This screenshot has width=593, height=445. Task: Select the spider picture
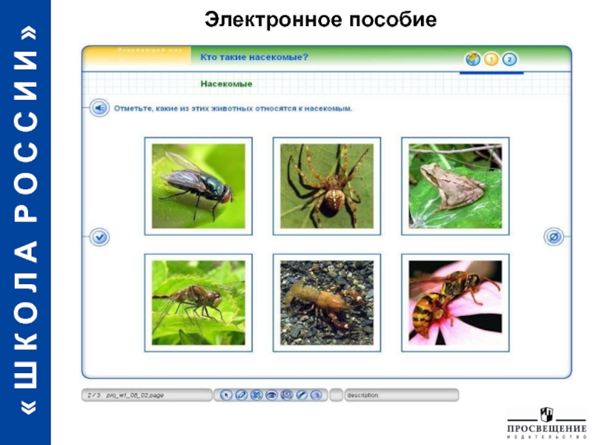[x=327, y=186]
